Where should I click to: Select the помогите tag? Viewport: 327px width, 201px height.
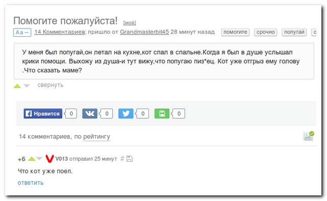[x=235, y=32]
